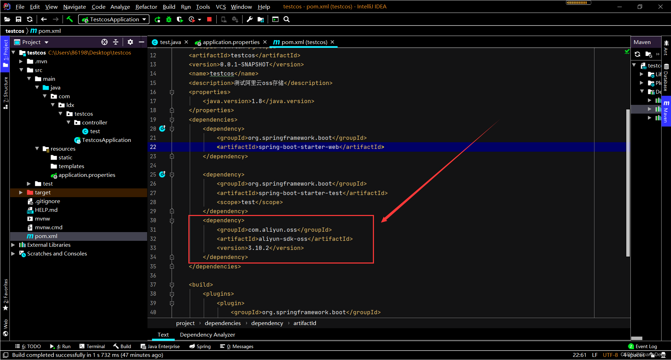The image size is (671, 360).
Task: Click the LF line separator in status bar
Action: point(595,355)
